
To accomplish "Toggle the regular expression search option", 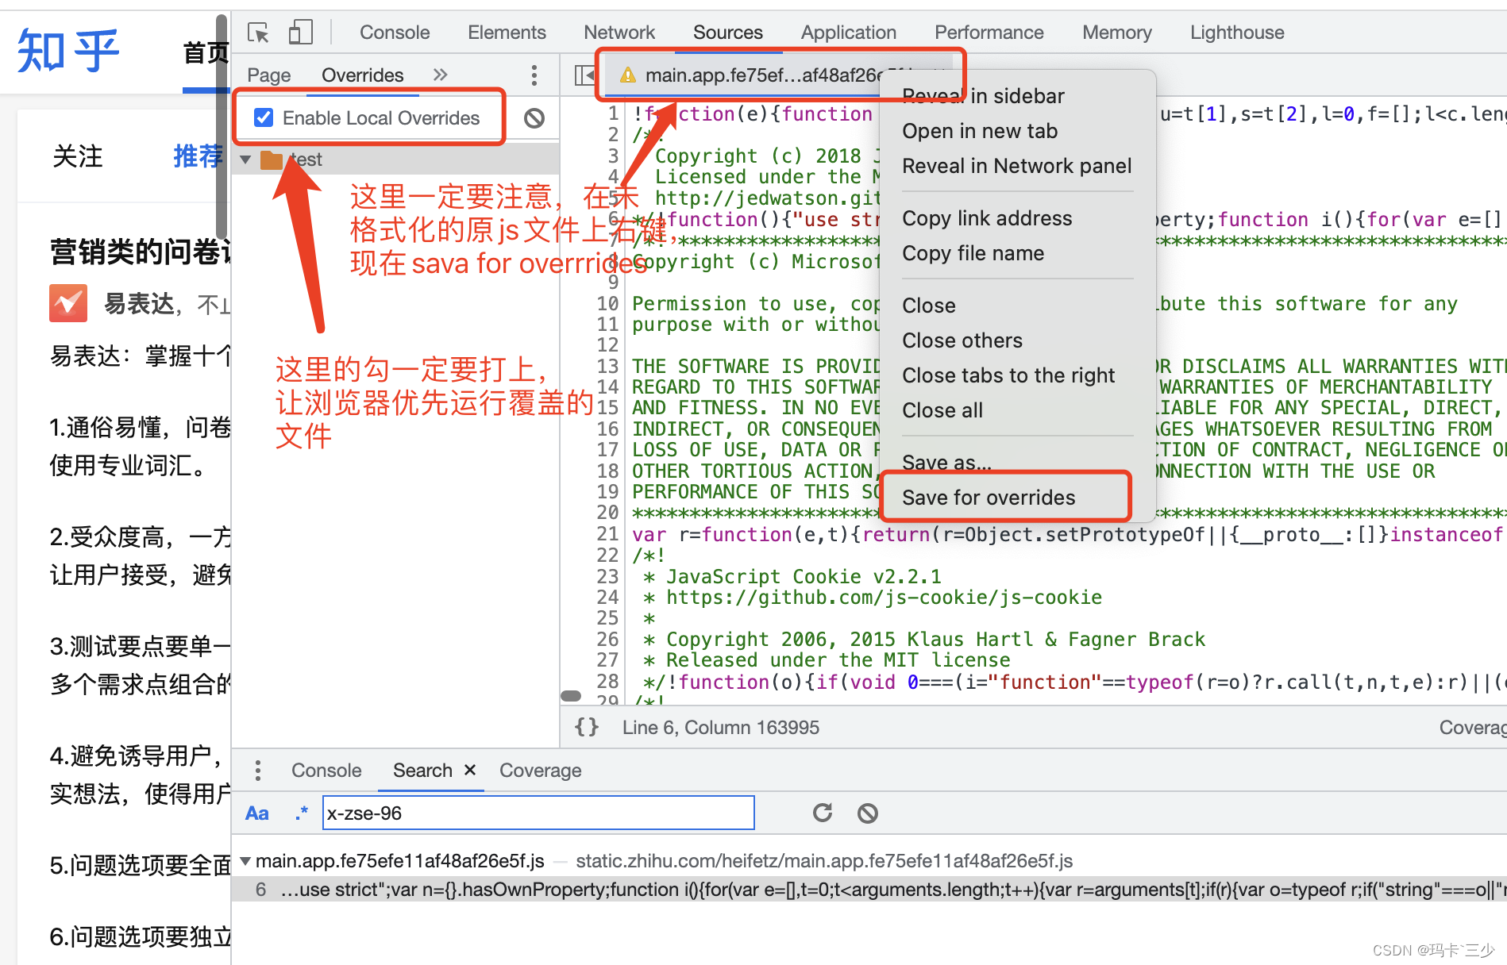I will point(302,813).
